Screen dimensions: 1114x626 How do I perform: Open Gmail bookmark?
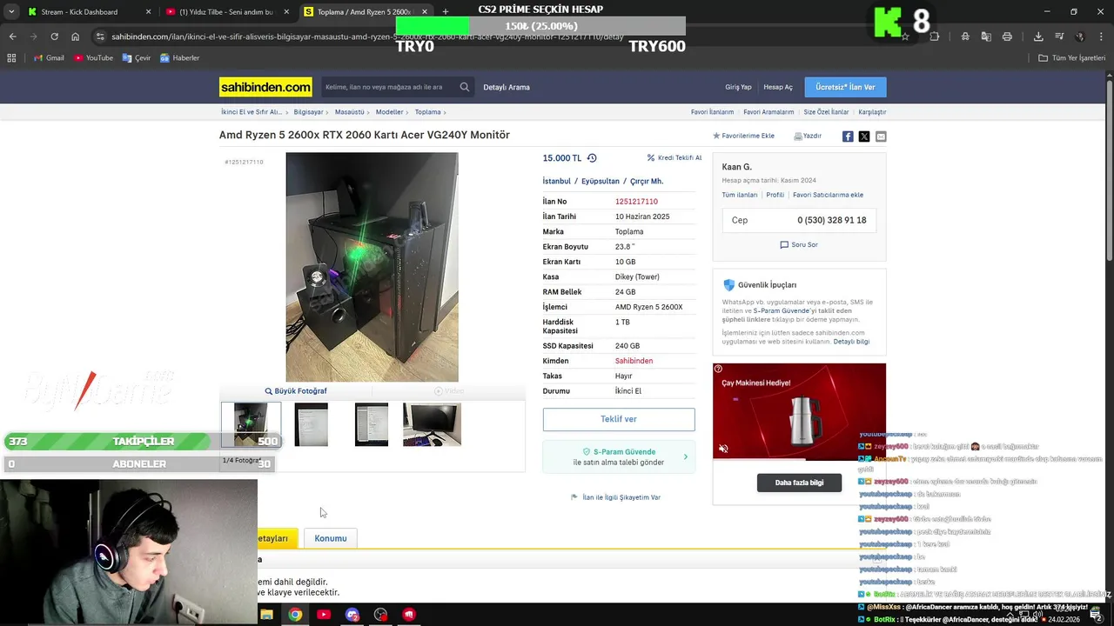(49, 58)
